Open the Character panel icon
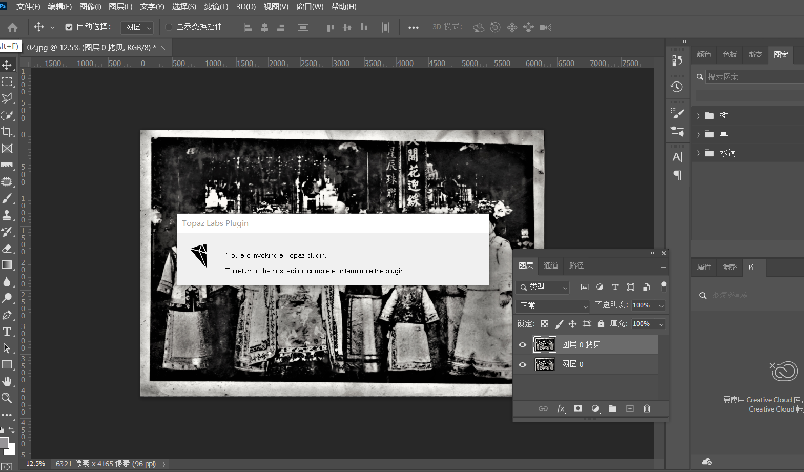Screen dimensions: 804x472 tap(677, 157)
